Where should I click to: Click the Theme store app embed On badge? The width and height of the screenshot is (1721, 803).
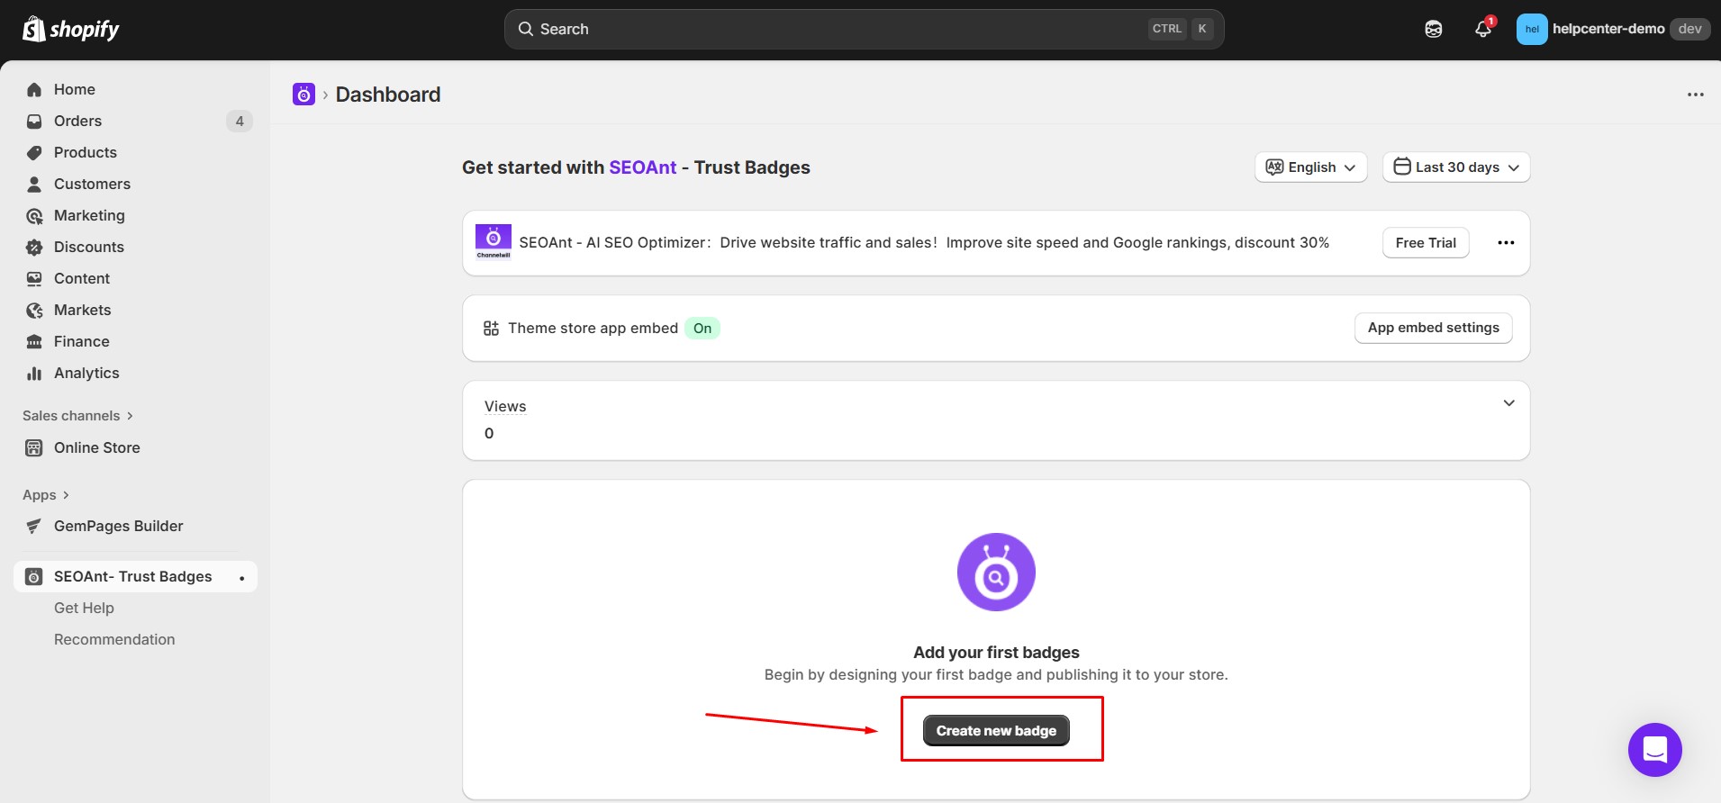(702, 329)
